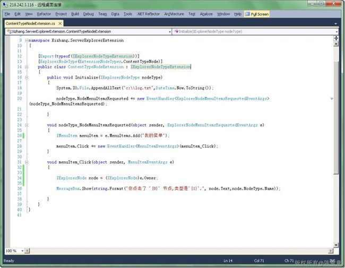The height and width of the screenshot is (268, 345).
Task: Open the .NET Reflector menu
Action: pyautogui.click(x=148, y=14)
